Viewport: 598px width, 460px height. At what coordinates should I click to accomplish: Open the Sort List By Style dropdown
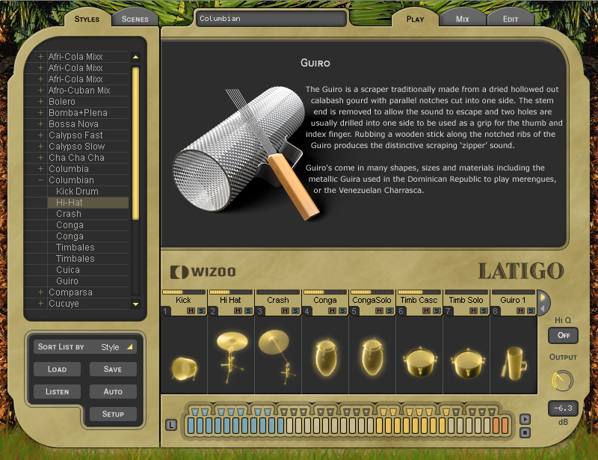coord(84,347)
